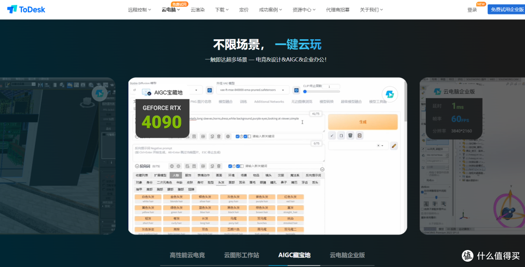Toggle first blue checkbox in 反向词 row
Screen dimensions: 525x267
coord(230,166)
